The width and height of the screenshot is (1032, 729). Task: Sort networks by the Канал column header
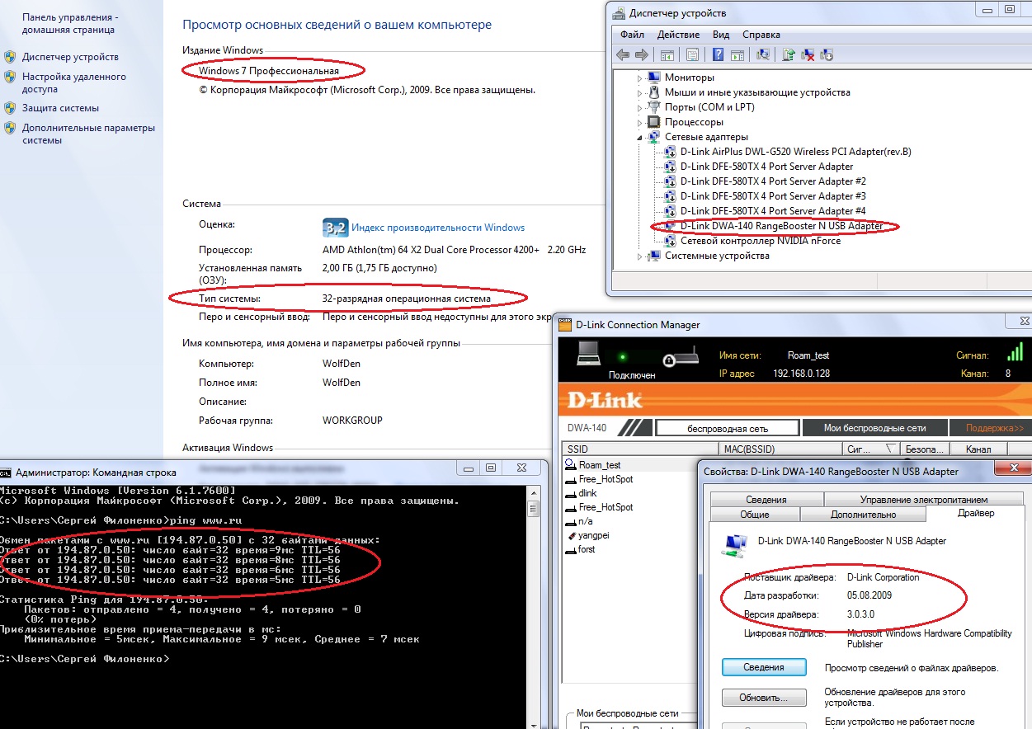pos(978,449)
